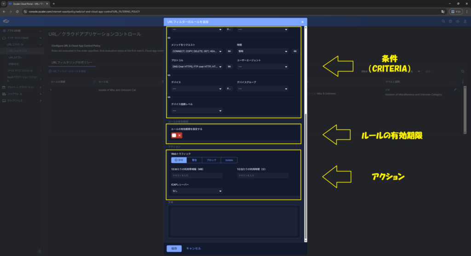The height and width of the screenshot is (256, 471).
Task: Switch to the URLフィルタリングのポリシー tab
Action: [x=72, y=63]
